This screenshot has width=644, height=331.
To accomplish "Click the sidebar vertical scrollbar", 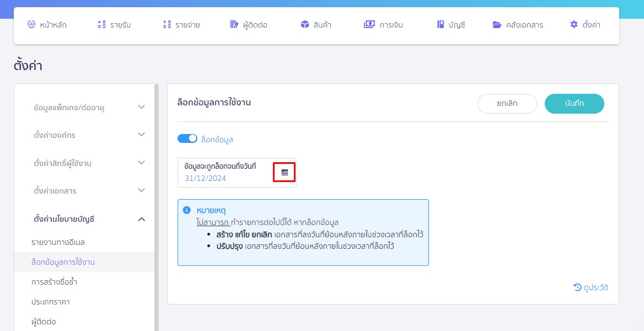I will (x=156, y=207).
